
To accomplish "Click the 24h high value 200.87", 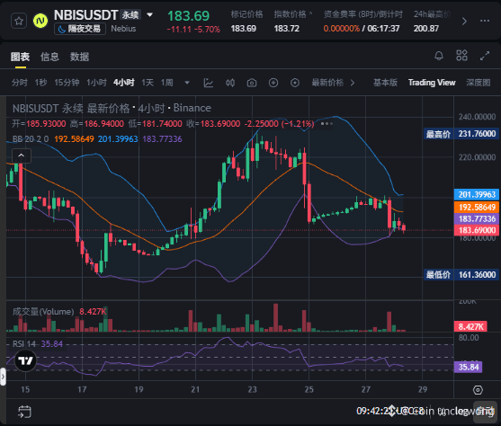I will (x=426, y=29).
